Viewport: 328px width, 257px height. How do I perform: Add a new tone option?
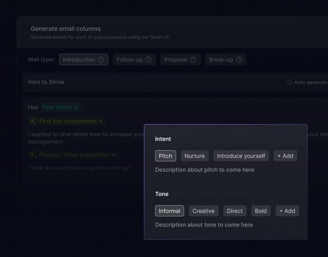[287, 211]
